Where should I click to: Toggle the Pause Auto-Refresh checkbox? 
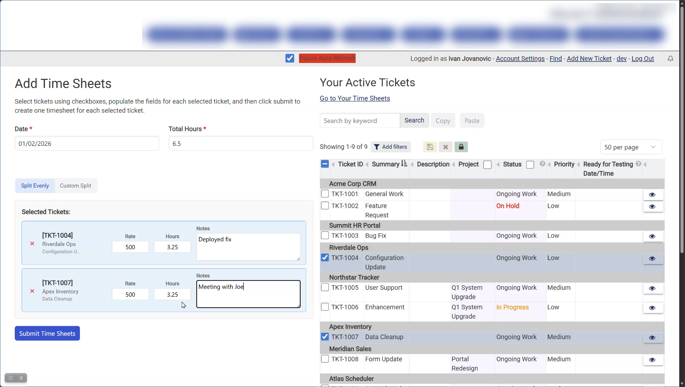pos(290,58)
